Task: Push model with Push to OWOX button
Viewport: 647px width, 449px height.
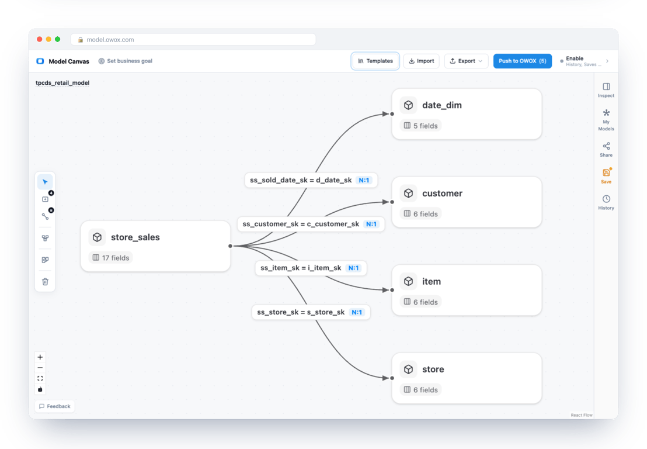Action: click(x=523, y=61)
